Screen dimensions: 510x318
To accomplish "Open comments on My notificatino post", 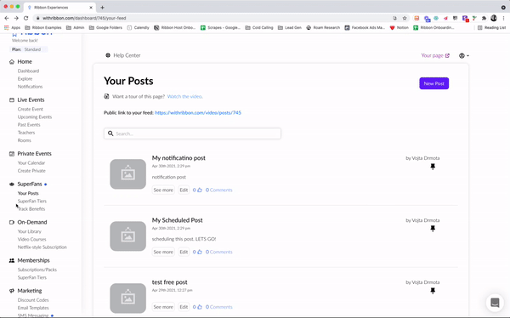I will click(x=219, y=190).
